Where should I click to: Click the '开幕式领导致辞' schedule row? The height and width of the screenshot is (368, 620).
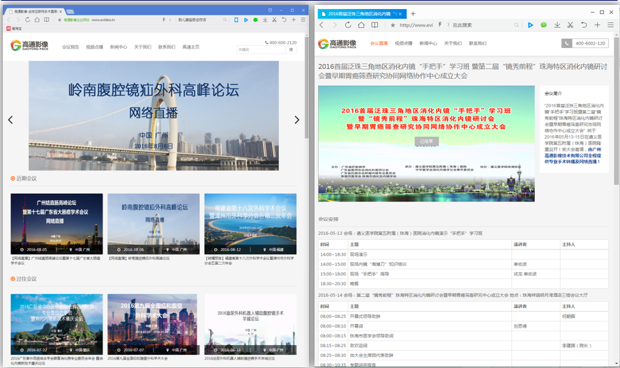point(463,316)
